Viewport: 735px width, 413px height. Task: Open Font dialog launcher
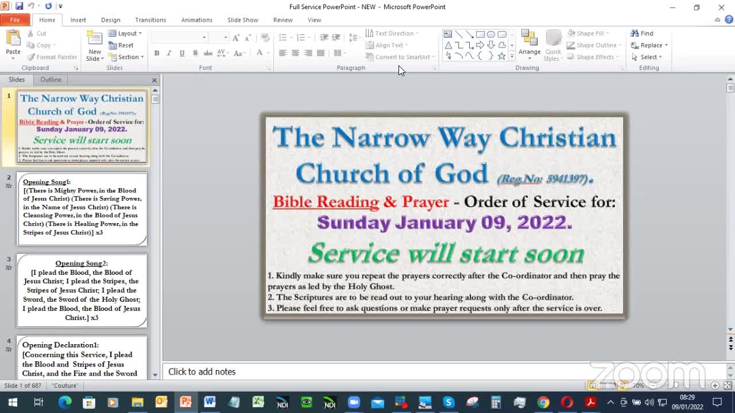point(268,68)
